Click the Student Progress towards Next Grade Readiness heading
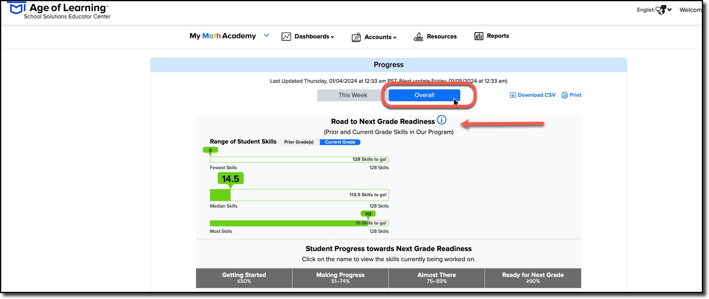This screenshot has height=299, width=709. coord(388,249)
